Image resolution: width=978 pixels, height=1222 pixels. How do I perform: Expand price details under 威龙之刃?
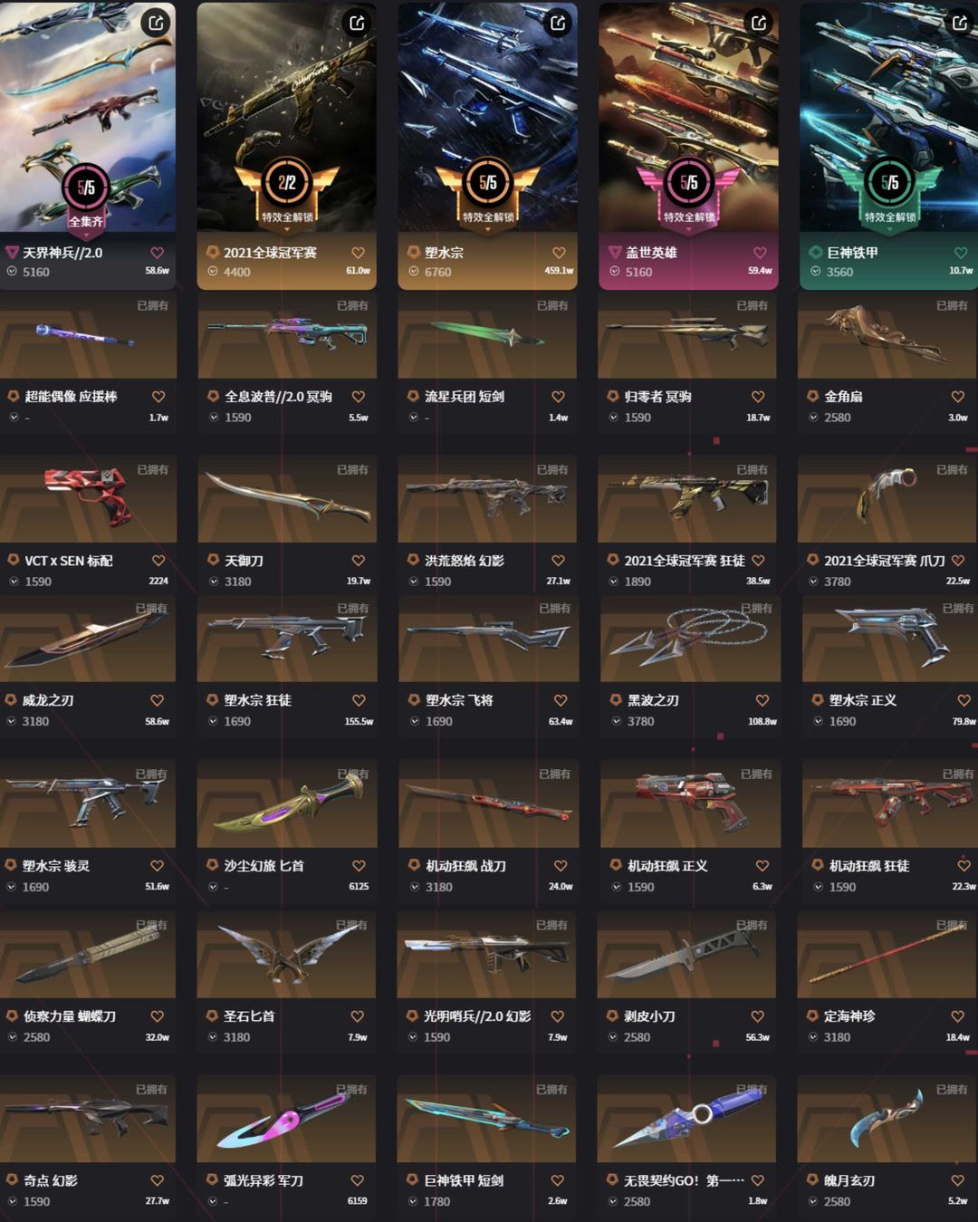[x=12, y=721]
